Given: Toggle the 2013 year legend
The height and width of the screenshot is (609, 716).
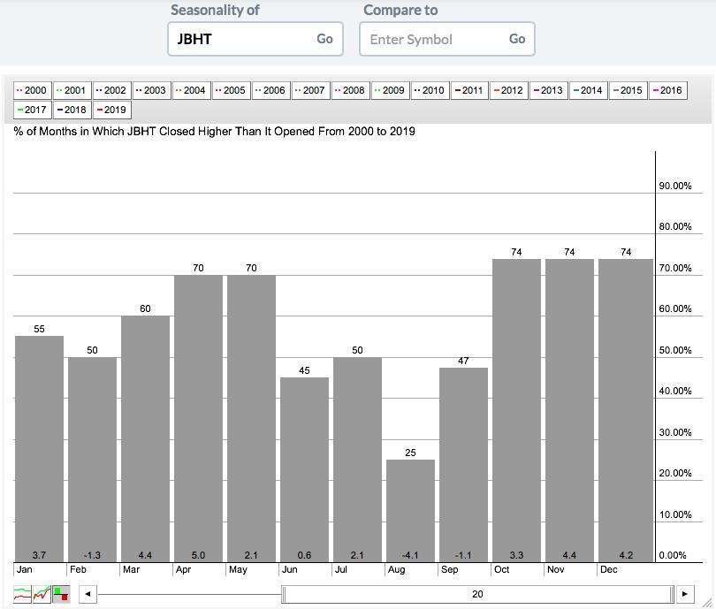Looking at the screenshot, I should (548, 90).
